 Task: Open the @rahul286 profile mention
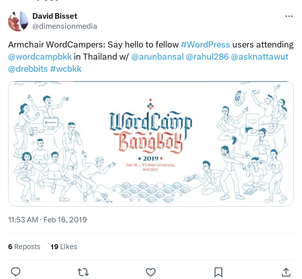click(207, 57)
